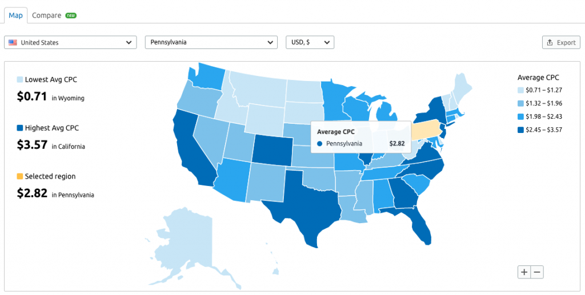The image size is (585, 295).
Task: Click the yellow Selected region swatch
Action: [20, 176]
